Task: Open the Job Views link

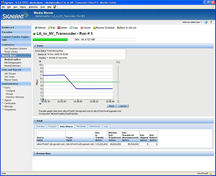Action: [9, 77]
